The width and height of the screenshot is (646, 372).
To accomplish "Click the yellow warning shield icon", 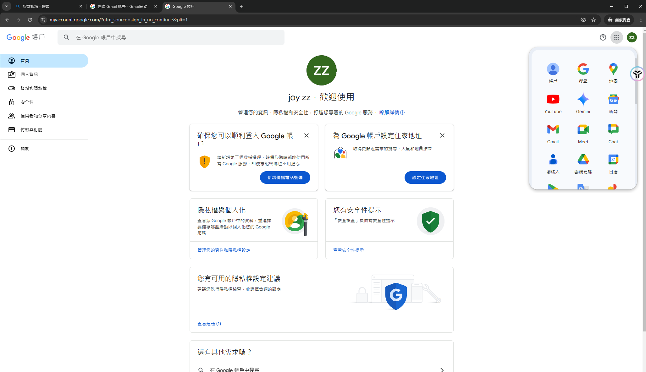I will (x=205, y=162).
